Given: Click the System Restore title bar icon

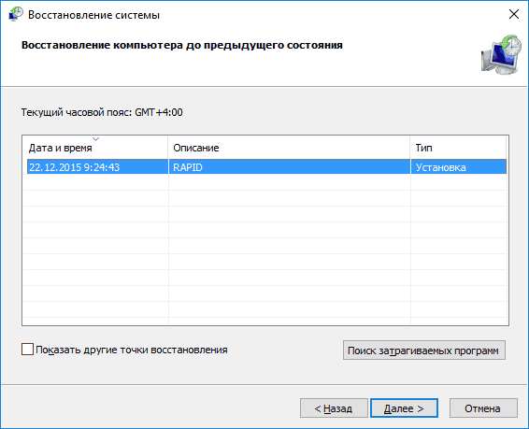Looking at the screenshot, I should [16, 15].
